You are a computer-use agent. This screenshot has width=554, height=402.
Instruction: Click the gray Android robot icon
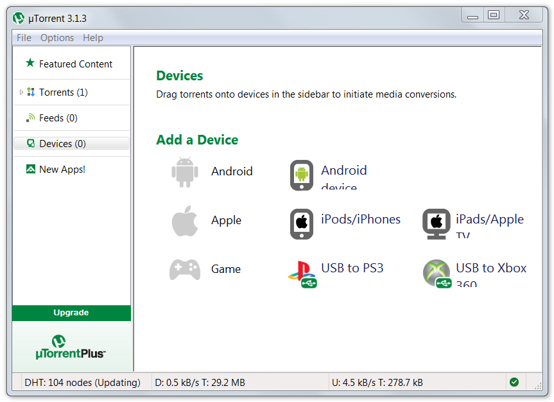click(185, 172)
